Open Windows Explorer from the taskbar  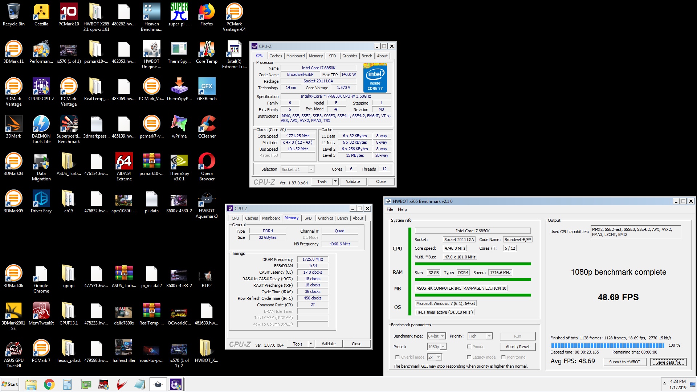31,384
